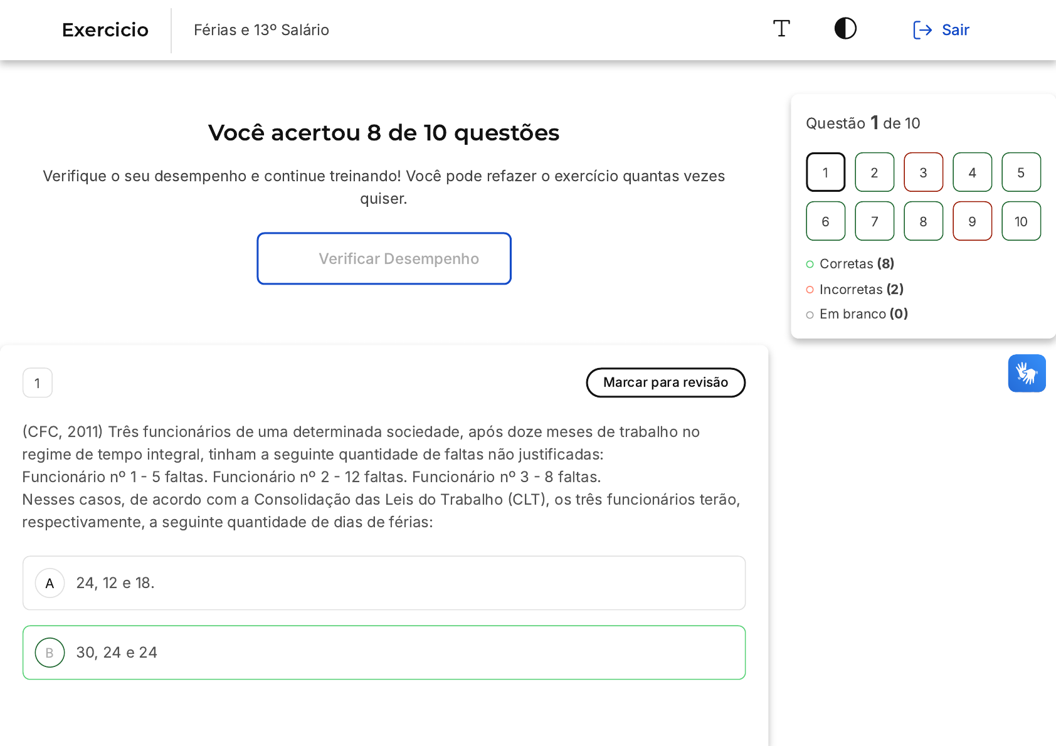
Task: Click the text size T icon
Action: tap(781, 29)
